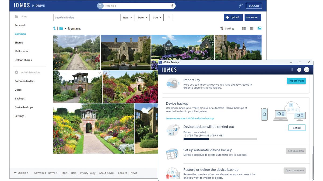Switch to list view layout icon
This screenshot has height=181, width=323.
[244, 28]
